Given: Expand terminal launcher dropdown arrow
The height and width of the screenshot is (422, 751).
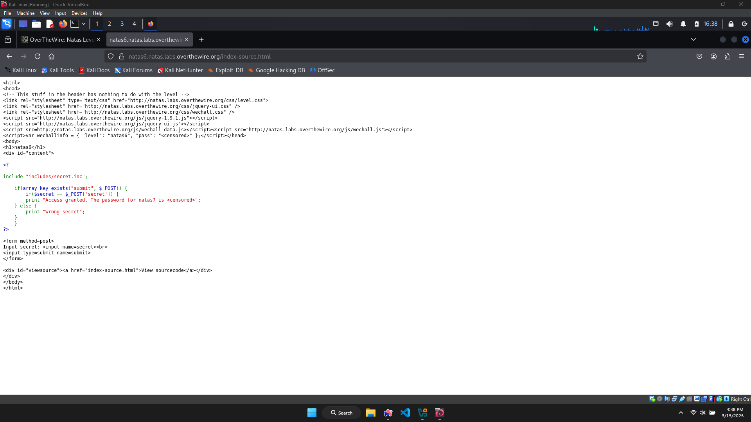Looking at the screenshot, I should 84,24.
